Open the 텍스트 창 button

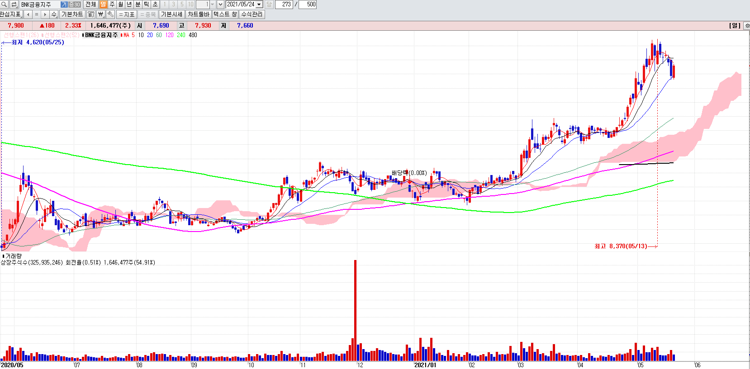225,14
